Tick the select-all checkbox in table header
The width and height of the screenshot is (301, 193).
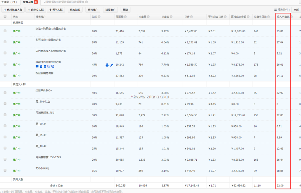(x=5, y=17)
